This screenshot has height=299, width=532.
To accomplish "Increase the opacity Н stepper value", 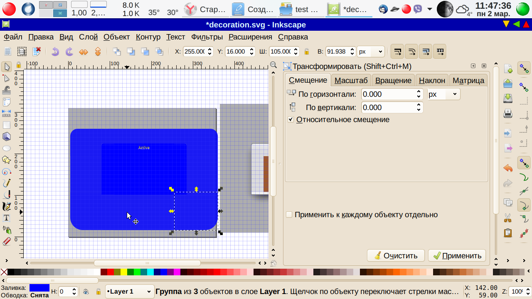I will (x=74, y=289).
